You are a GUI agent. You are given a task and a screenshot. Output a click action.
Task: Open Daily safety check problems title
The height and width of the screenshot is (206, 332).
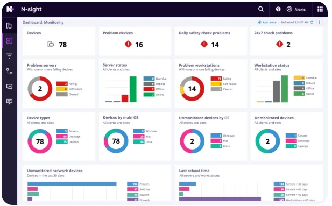tap(204, 33)
